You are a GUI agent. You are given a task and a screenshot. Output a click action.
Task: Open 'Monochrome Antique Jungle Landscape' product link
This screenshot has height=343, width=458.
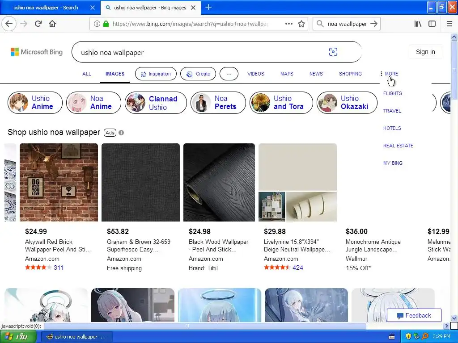[x=373, y=246]
